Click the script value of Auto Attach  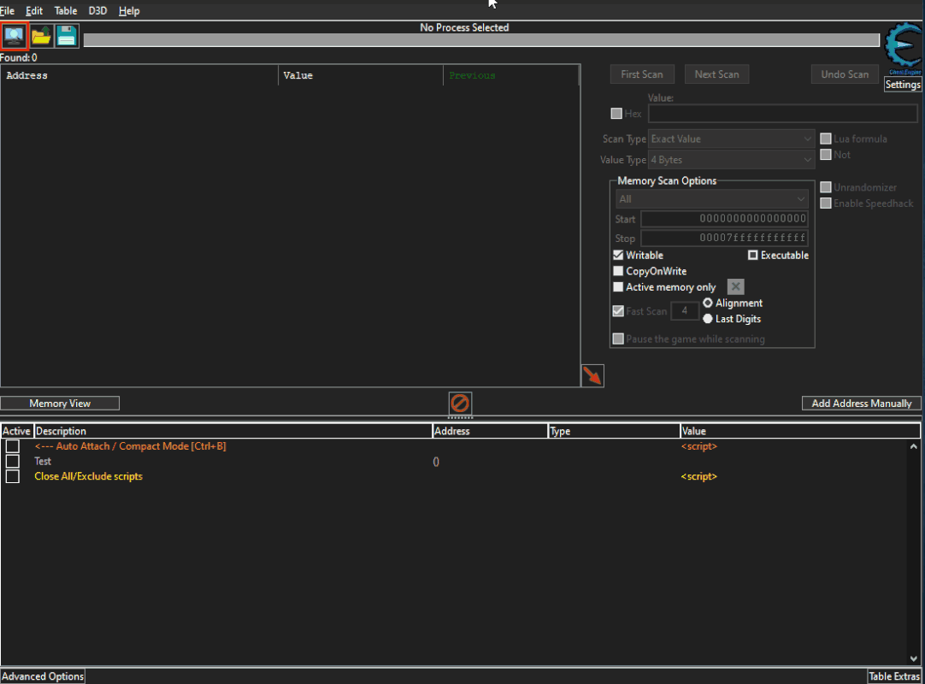pos(698,446)
